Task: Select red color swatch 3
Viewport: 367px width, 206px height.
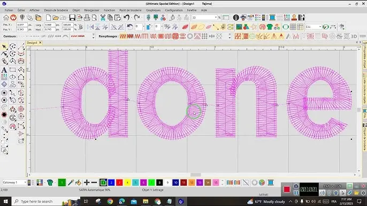Action: click(119, 183)
